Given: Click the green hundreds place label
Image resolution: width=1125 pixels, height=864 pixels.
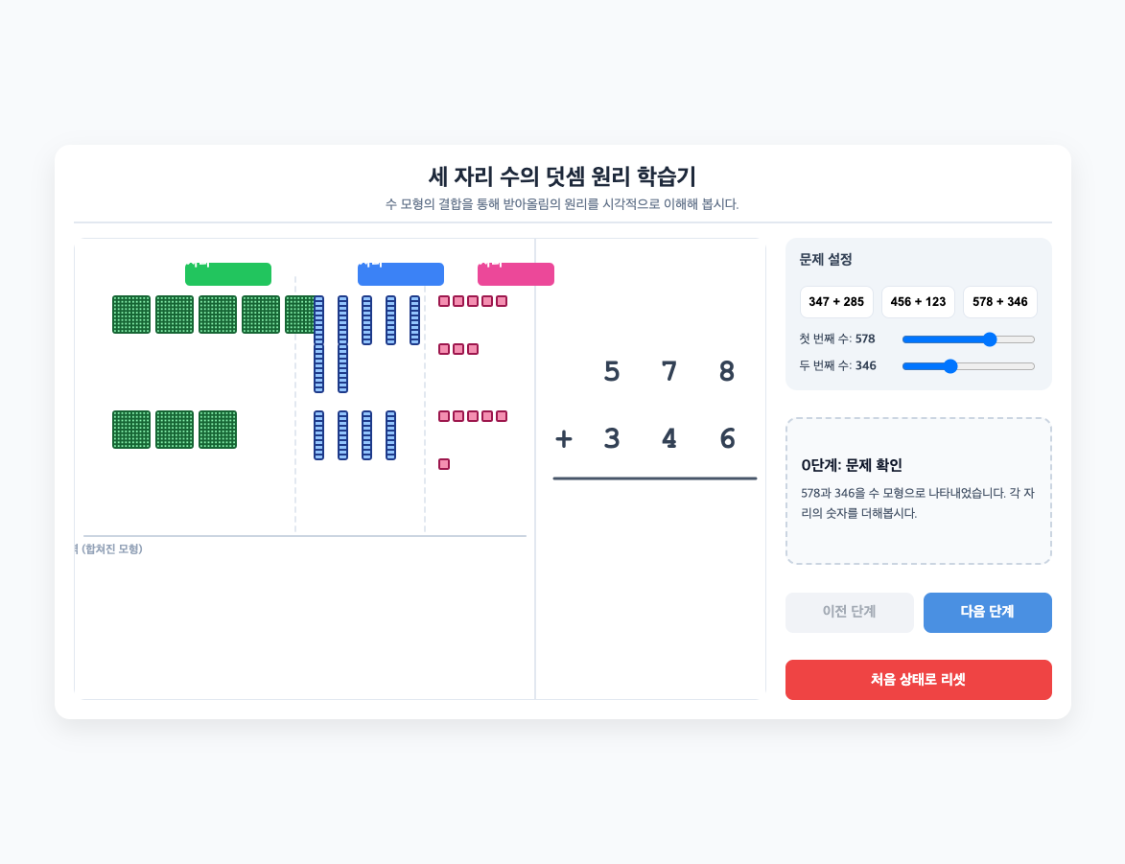Looking at the screenshot, I should pyautogui.click(x=228, y=274).
